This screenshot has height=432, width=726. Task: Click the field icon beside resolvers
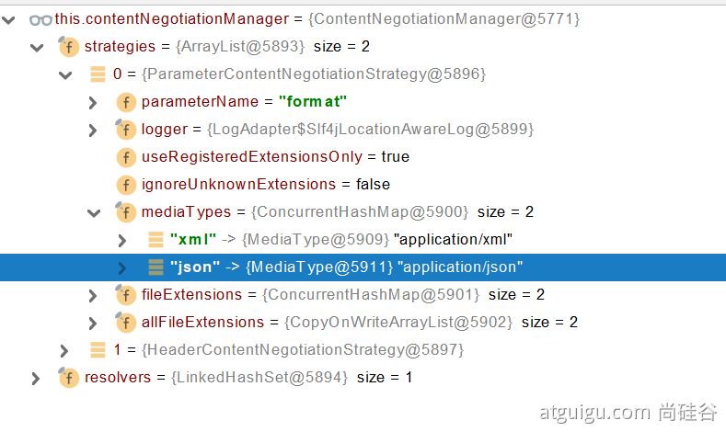click(68, 377)
